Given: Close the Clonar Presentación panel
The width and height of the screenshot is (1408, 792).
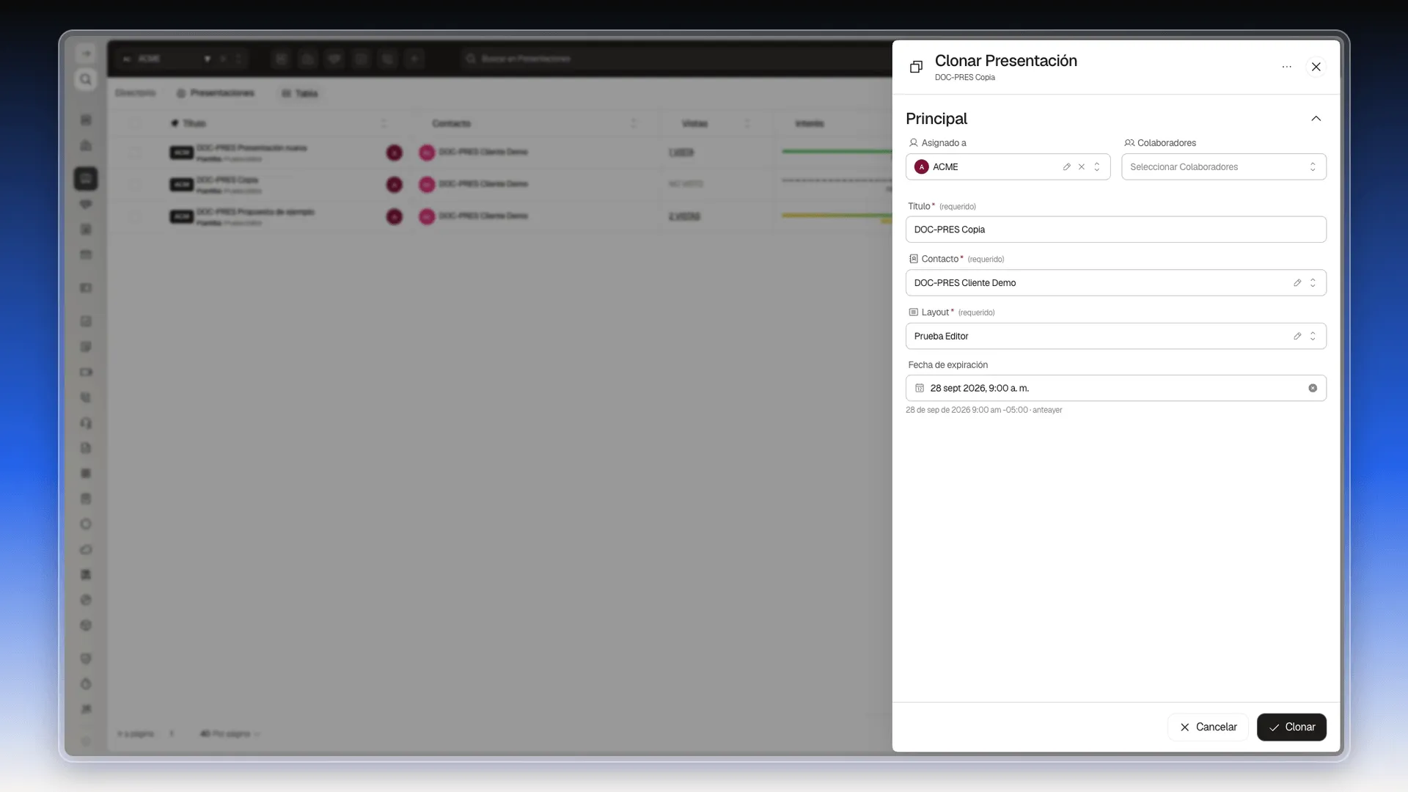Looking at the screenshot, I should tap(1316, 67).
